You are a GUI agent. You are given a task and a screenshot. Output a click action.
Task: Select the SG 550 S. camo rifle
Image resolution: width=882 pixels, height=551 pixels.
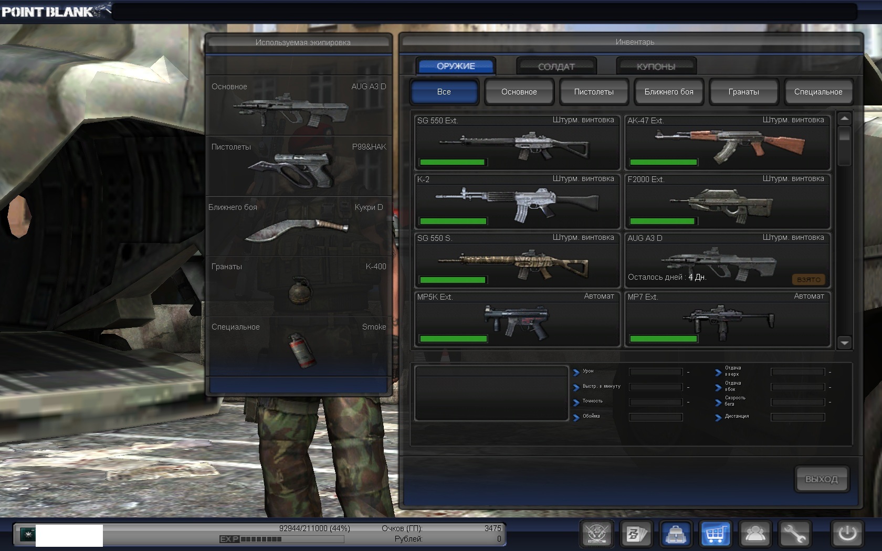pyautogui.click(x=517, y=260)
